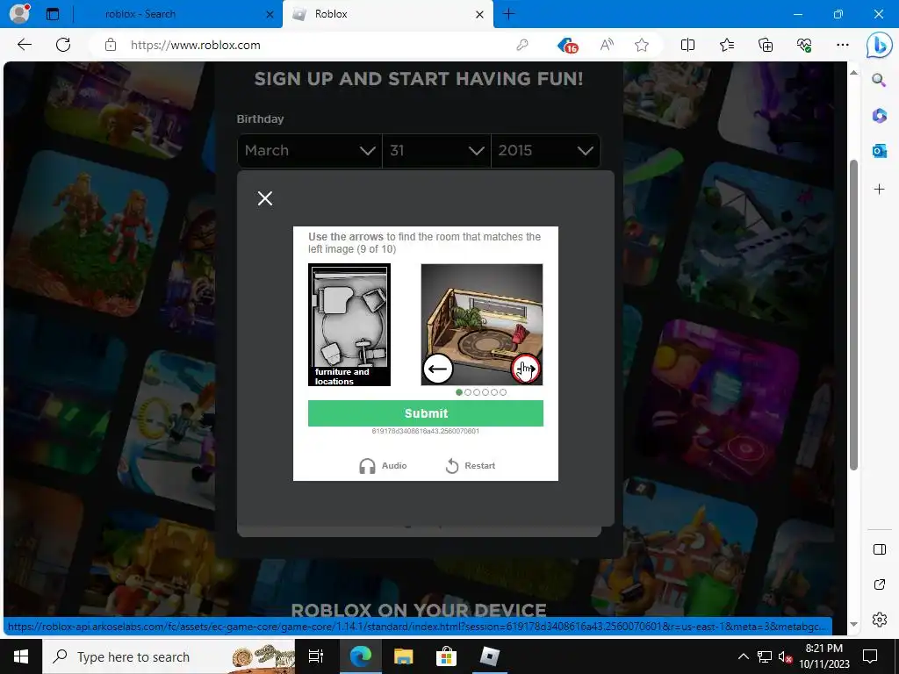Close the captcha dialog with X
Viewport: 899px width, 674px height.
pos(265,198)
